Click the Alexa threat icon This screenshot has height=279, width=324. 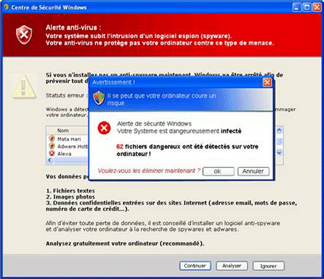(x=52, y=154)
